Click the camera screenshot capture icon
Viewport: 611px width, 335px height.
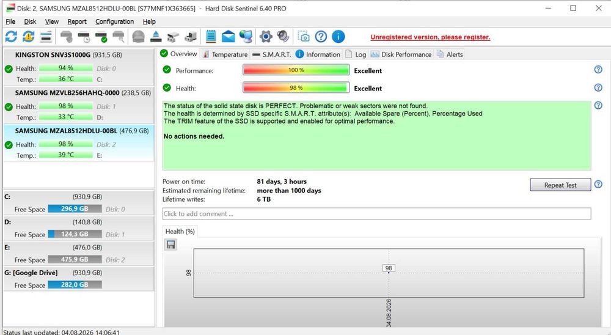point(304,37)
